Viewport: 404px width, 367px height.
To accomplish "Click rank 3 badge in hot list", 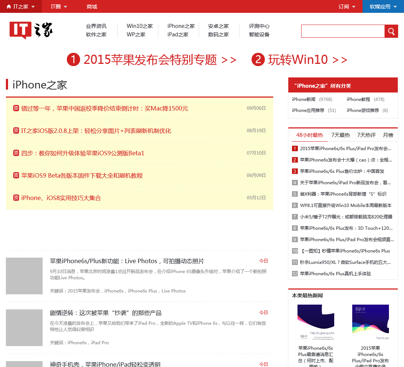I will [295, 171].
